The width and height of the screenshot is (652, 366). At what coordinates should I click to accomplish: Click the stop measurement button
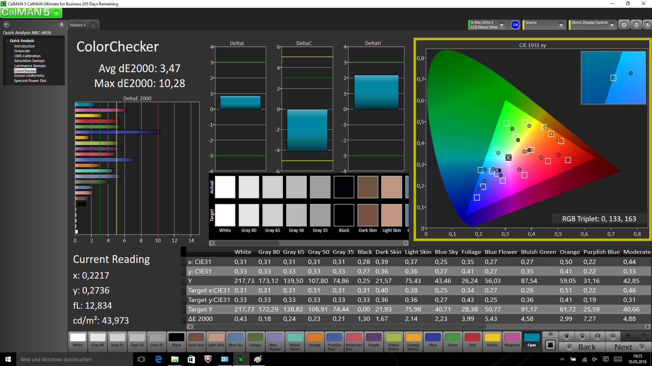tap(566, 337)
